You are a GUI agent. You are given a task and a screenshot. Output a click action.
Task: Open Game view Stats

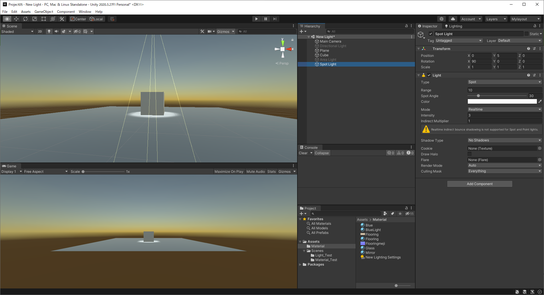(x=271, y=171)
